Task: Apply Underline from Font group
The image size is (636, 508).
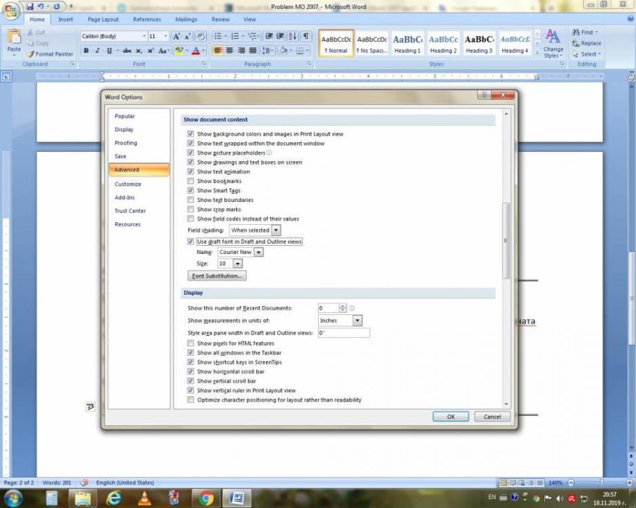Action: (109, 51)
